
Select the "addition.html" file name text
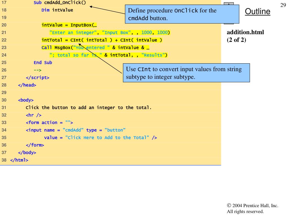pyautogui.click(x=245, y=32)
